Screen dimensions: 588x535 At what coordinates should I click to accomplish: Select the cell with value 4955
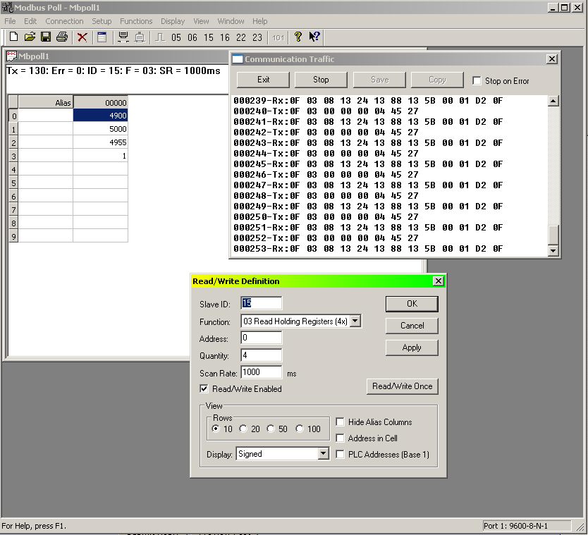point(100,142)
